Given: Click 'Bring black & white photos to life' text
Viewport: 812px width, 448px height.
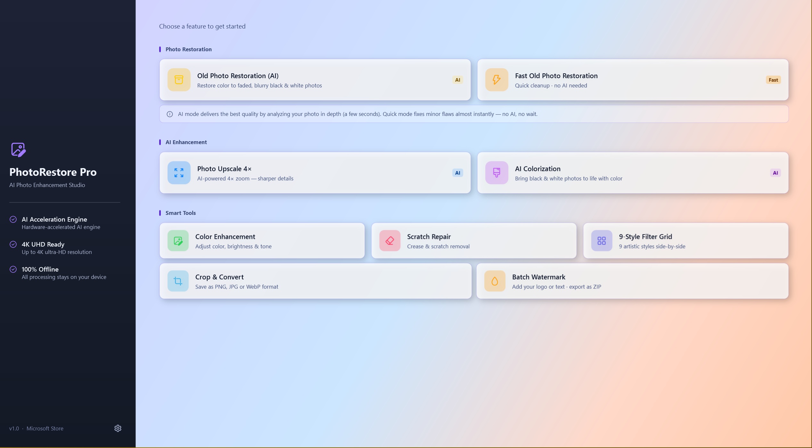Looking at the screenshot, I should click(x=569, y=178).
